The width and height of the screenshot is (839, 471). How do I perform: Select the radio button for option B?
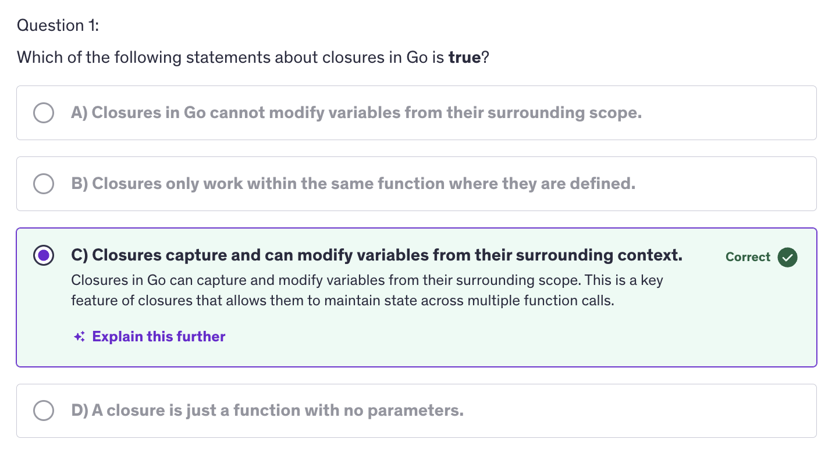click(44, 184)
